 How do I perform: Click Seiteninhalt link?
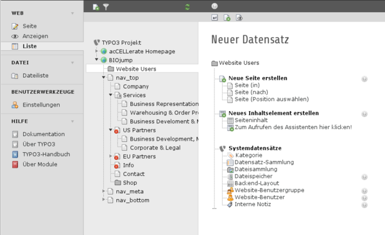(251, 120)
